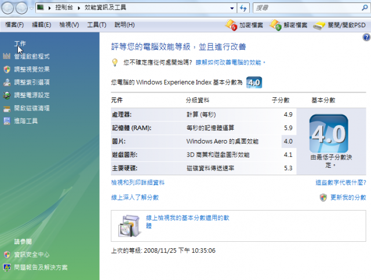Click the power icon beside 調整電源設定
This screenshot has width=371, height=280.
[7, 95]
